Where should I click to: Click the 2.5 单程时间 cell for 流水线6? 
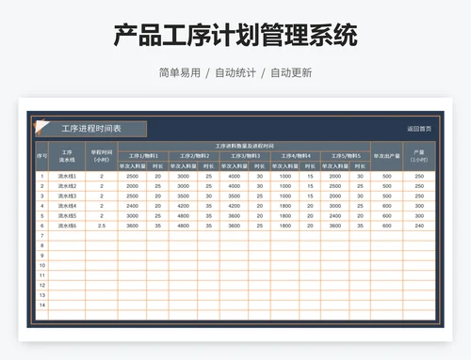pos(102,226)
